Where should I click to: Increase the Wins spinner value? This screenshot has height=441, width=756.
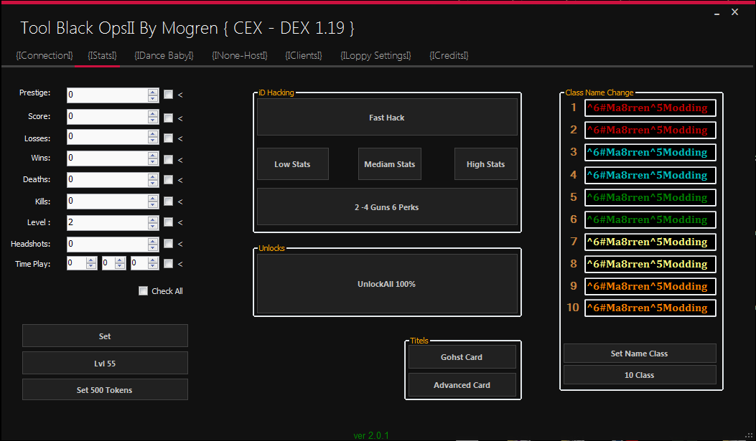point(153,155)
